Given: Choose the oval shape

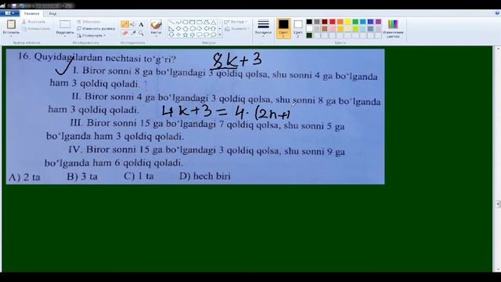Looking at the screenshot, I should click(186, 23).
